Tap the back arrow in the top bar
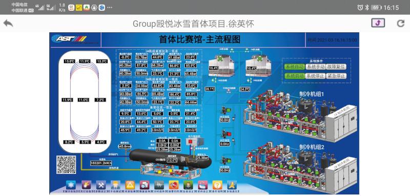This screenshot has height=196, width=410. click(8, 23)
